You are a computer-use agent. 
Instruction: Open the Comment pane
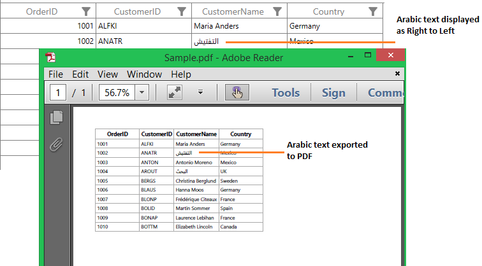point(386,93)
